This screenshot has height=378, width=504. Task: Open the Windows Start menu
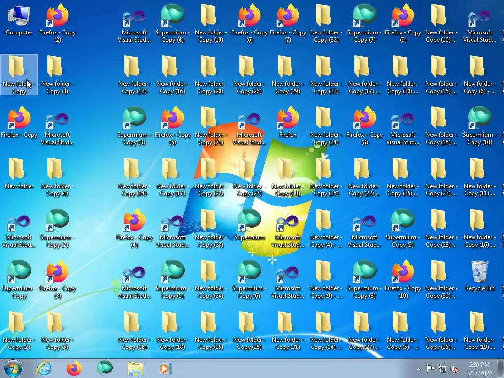pos(13,368)
